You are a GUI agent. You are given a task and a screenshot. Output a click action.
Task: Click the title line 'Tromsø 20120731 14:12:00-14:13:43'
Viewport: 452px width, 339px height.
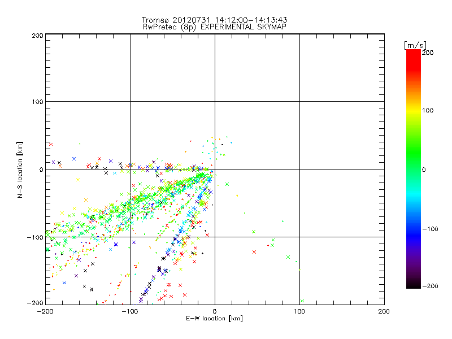pyautogui.click(x=215, y=20)
